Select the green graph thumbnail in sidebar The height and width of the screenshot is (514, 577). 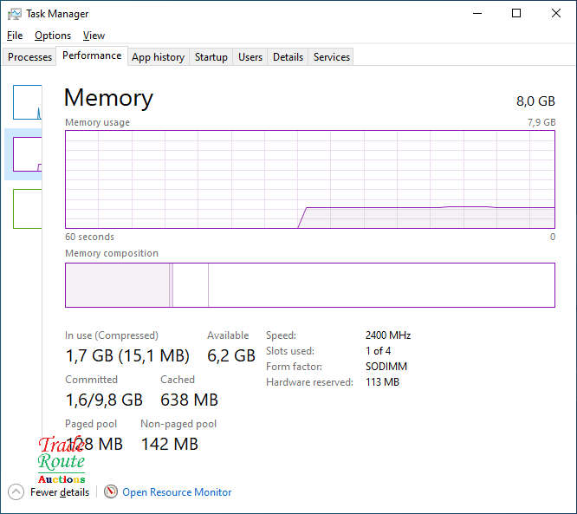click(28, 208)
